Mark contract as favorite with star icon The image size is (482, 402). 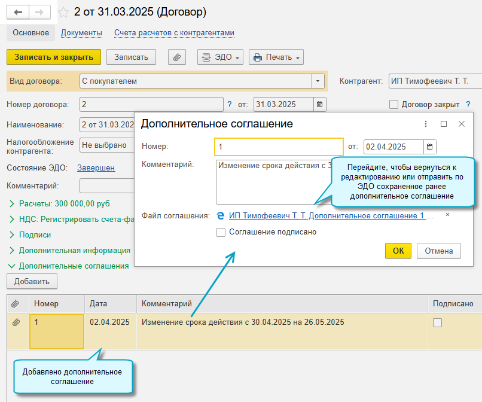[x=63, y=13]
